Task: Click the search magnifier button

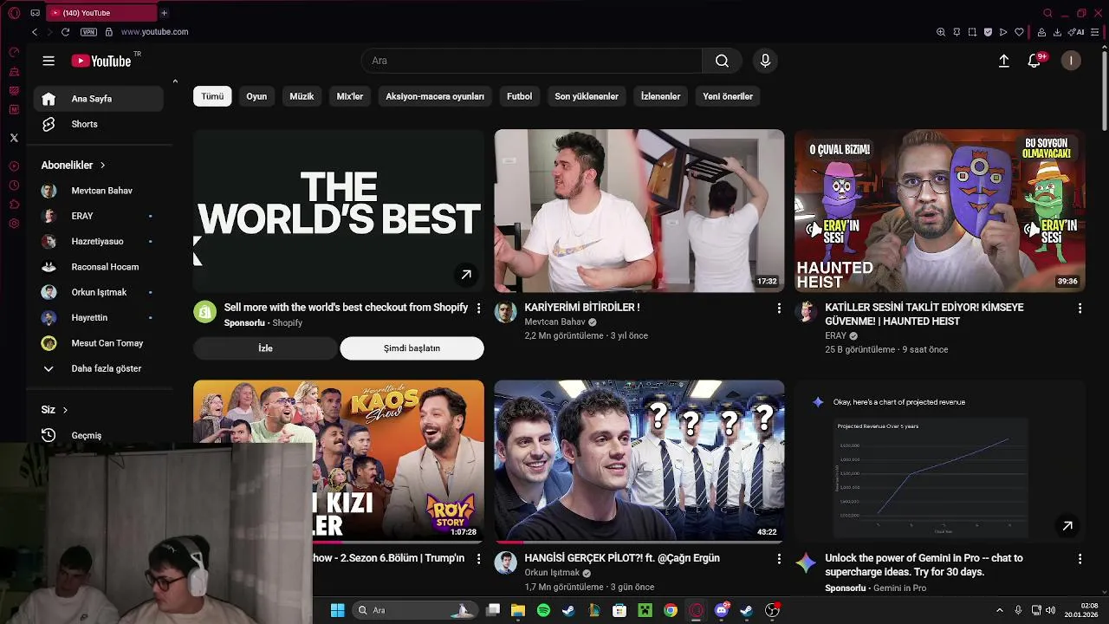Action: click(x=722, y=61)
